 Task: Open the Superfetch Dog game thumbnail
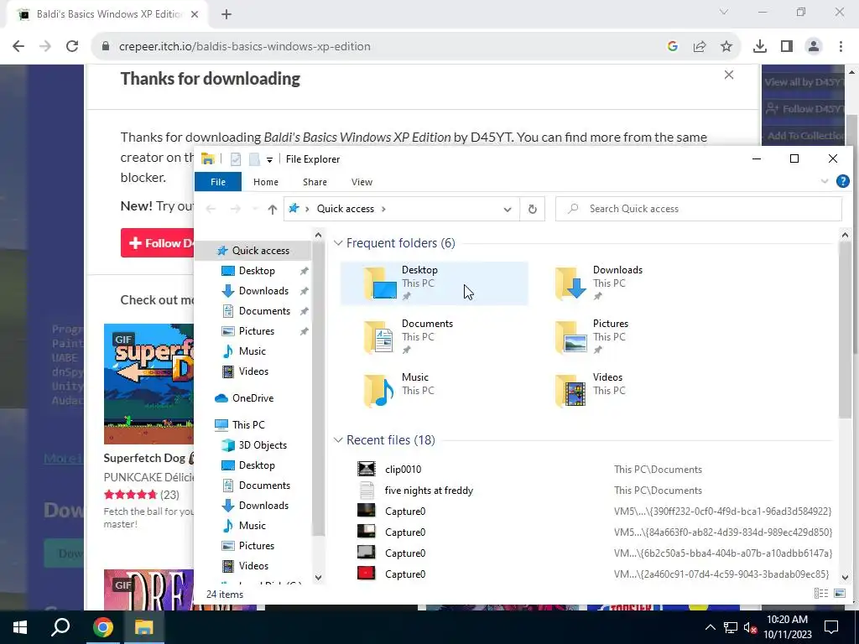pos(149,384)
